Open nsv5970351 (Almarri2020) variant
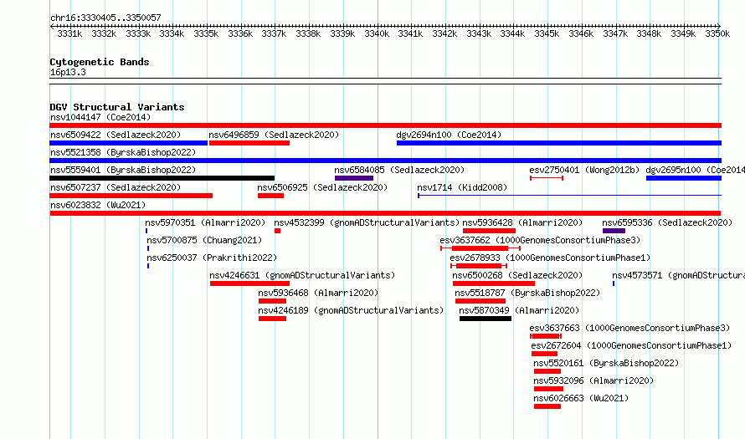745x439 pixels. 205,222
